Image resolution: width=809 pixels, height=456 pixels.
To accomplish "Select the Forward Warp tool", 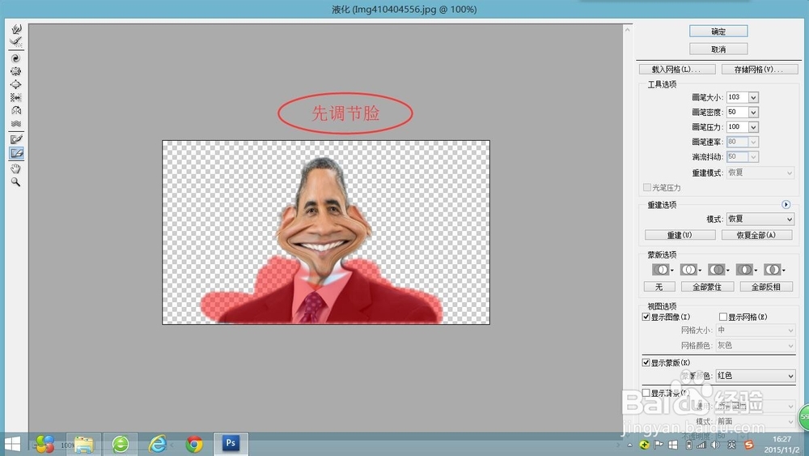I will click(16, 29).
